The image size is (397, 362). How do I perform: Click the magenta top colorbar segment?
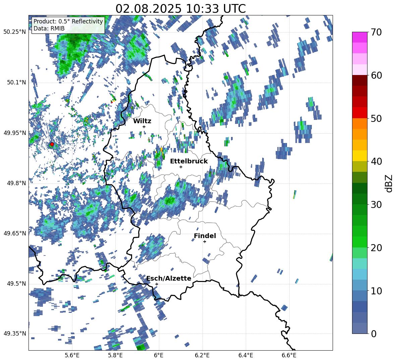click(x=359, y=37)
